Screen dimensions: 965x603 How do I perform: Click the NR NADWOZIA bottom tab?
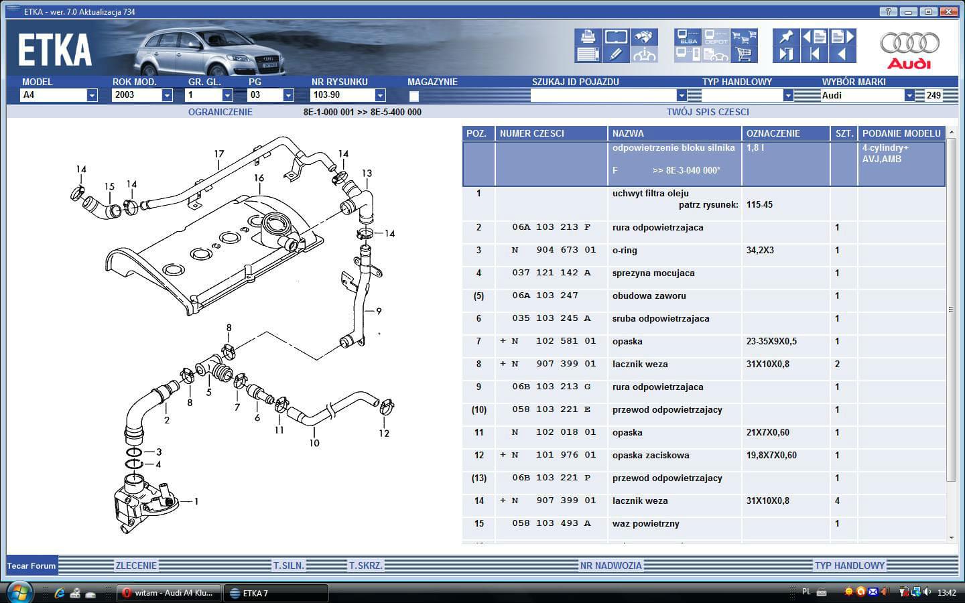[611, 565]
